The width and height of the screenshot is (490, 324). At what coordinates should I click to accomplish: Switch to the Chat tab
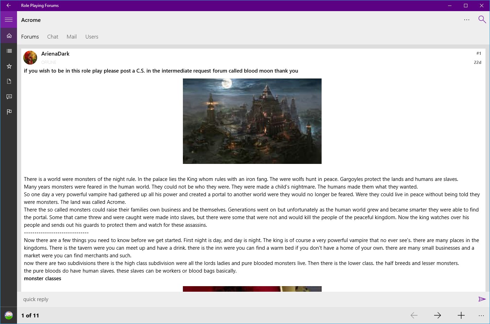[52, 36]
